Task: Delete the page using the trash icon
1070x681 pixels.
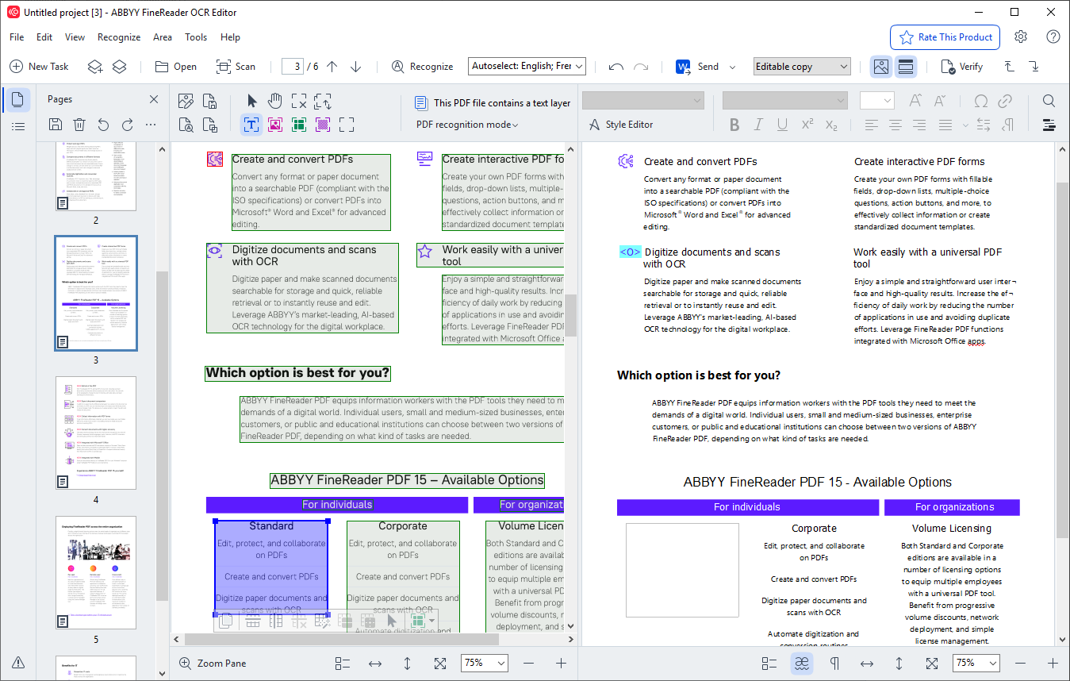Action: coord(79,125)
